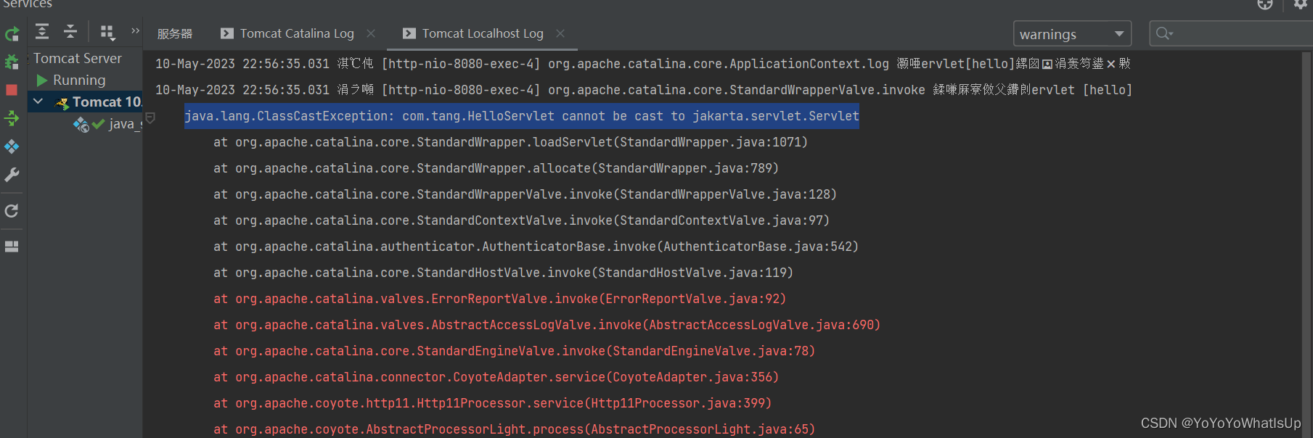Close the Tomcat Localhost Log tab
The image size is (1313, 438).
560,33
